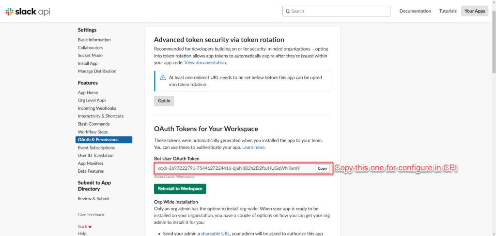The image size is (496, 236).
Task: Go to Your Apps
Action: (475, 11)
